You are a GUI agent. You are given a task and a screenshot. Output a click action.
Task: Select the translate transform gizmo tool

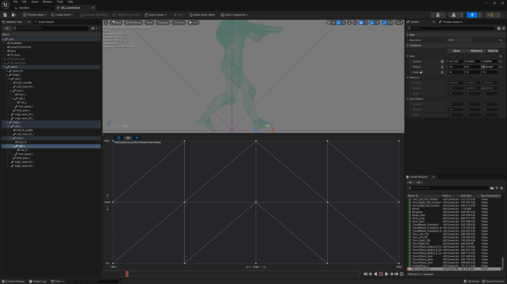(x=334, y=23)
